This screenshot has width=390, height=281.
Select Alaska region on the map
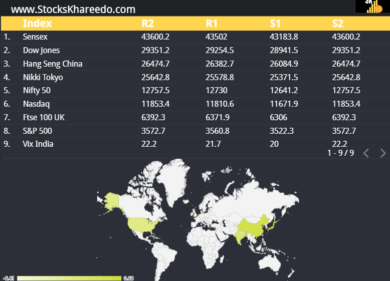111,201
